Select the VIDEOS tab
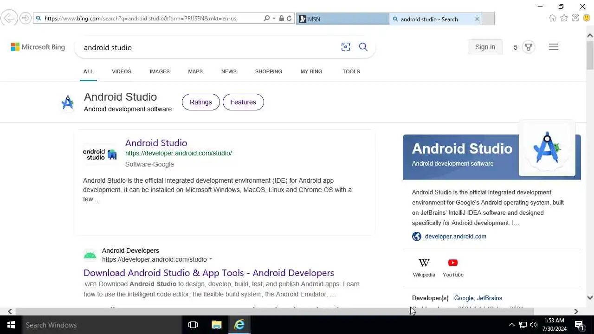Viewport: 594px width, 334px height. 122,71
